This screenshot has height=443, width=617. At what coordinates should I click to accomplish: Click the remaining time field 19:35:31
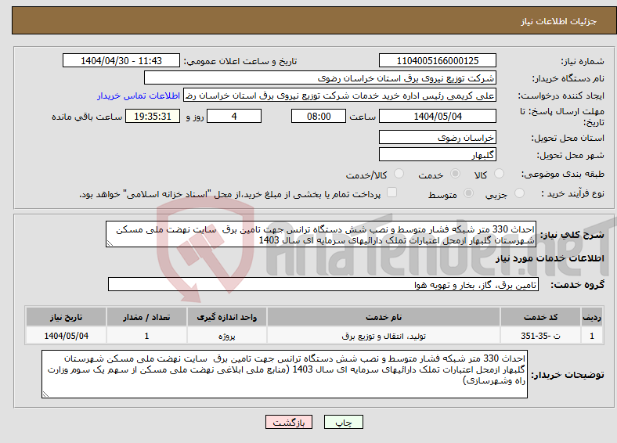click(x=153, y=116)
